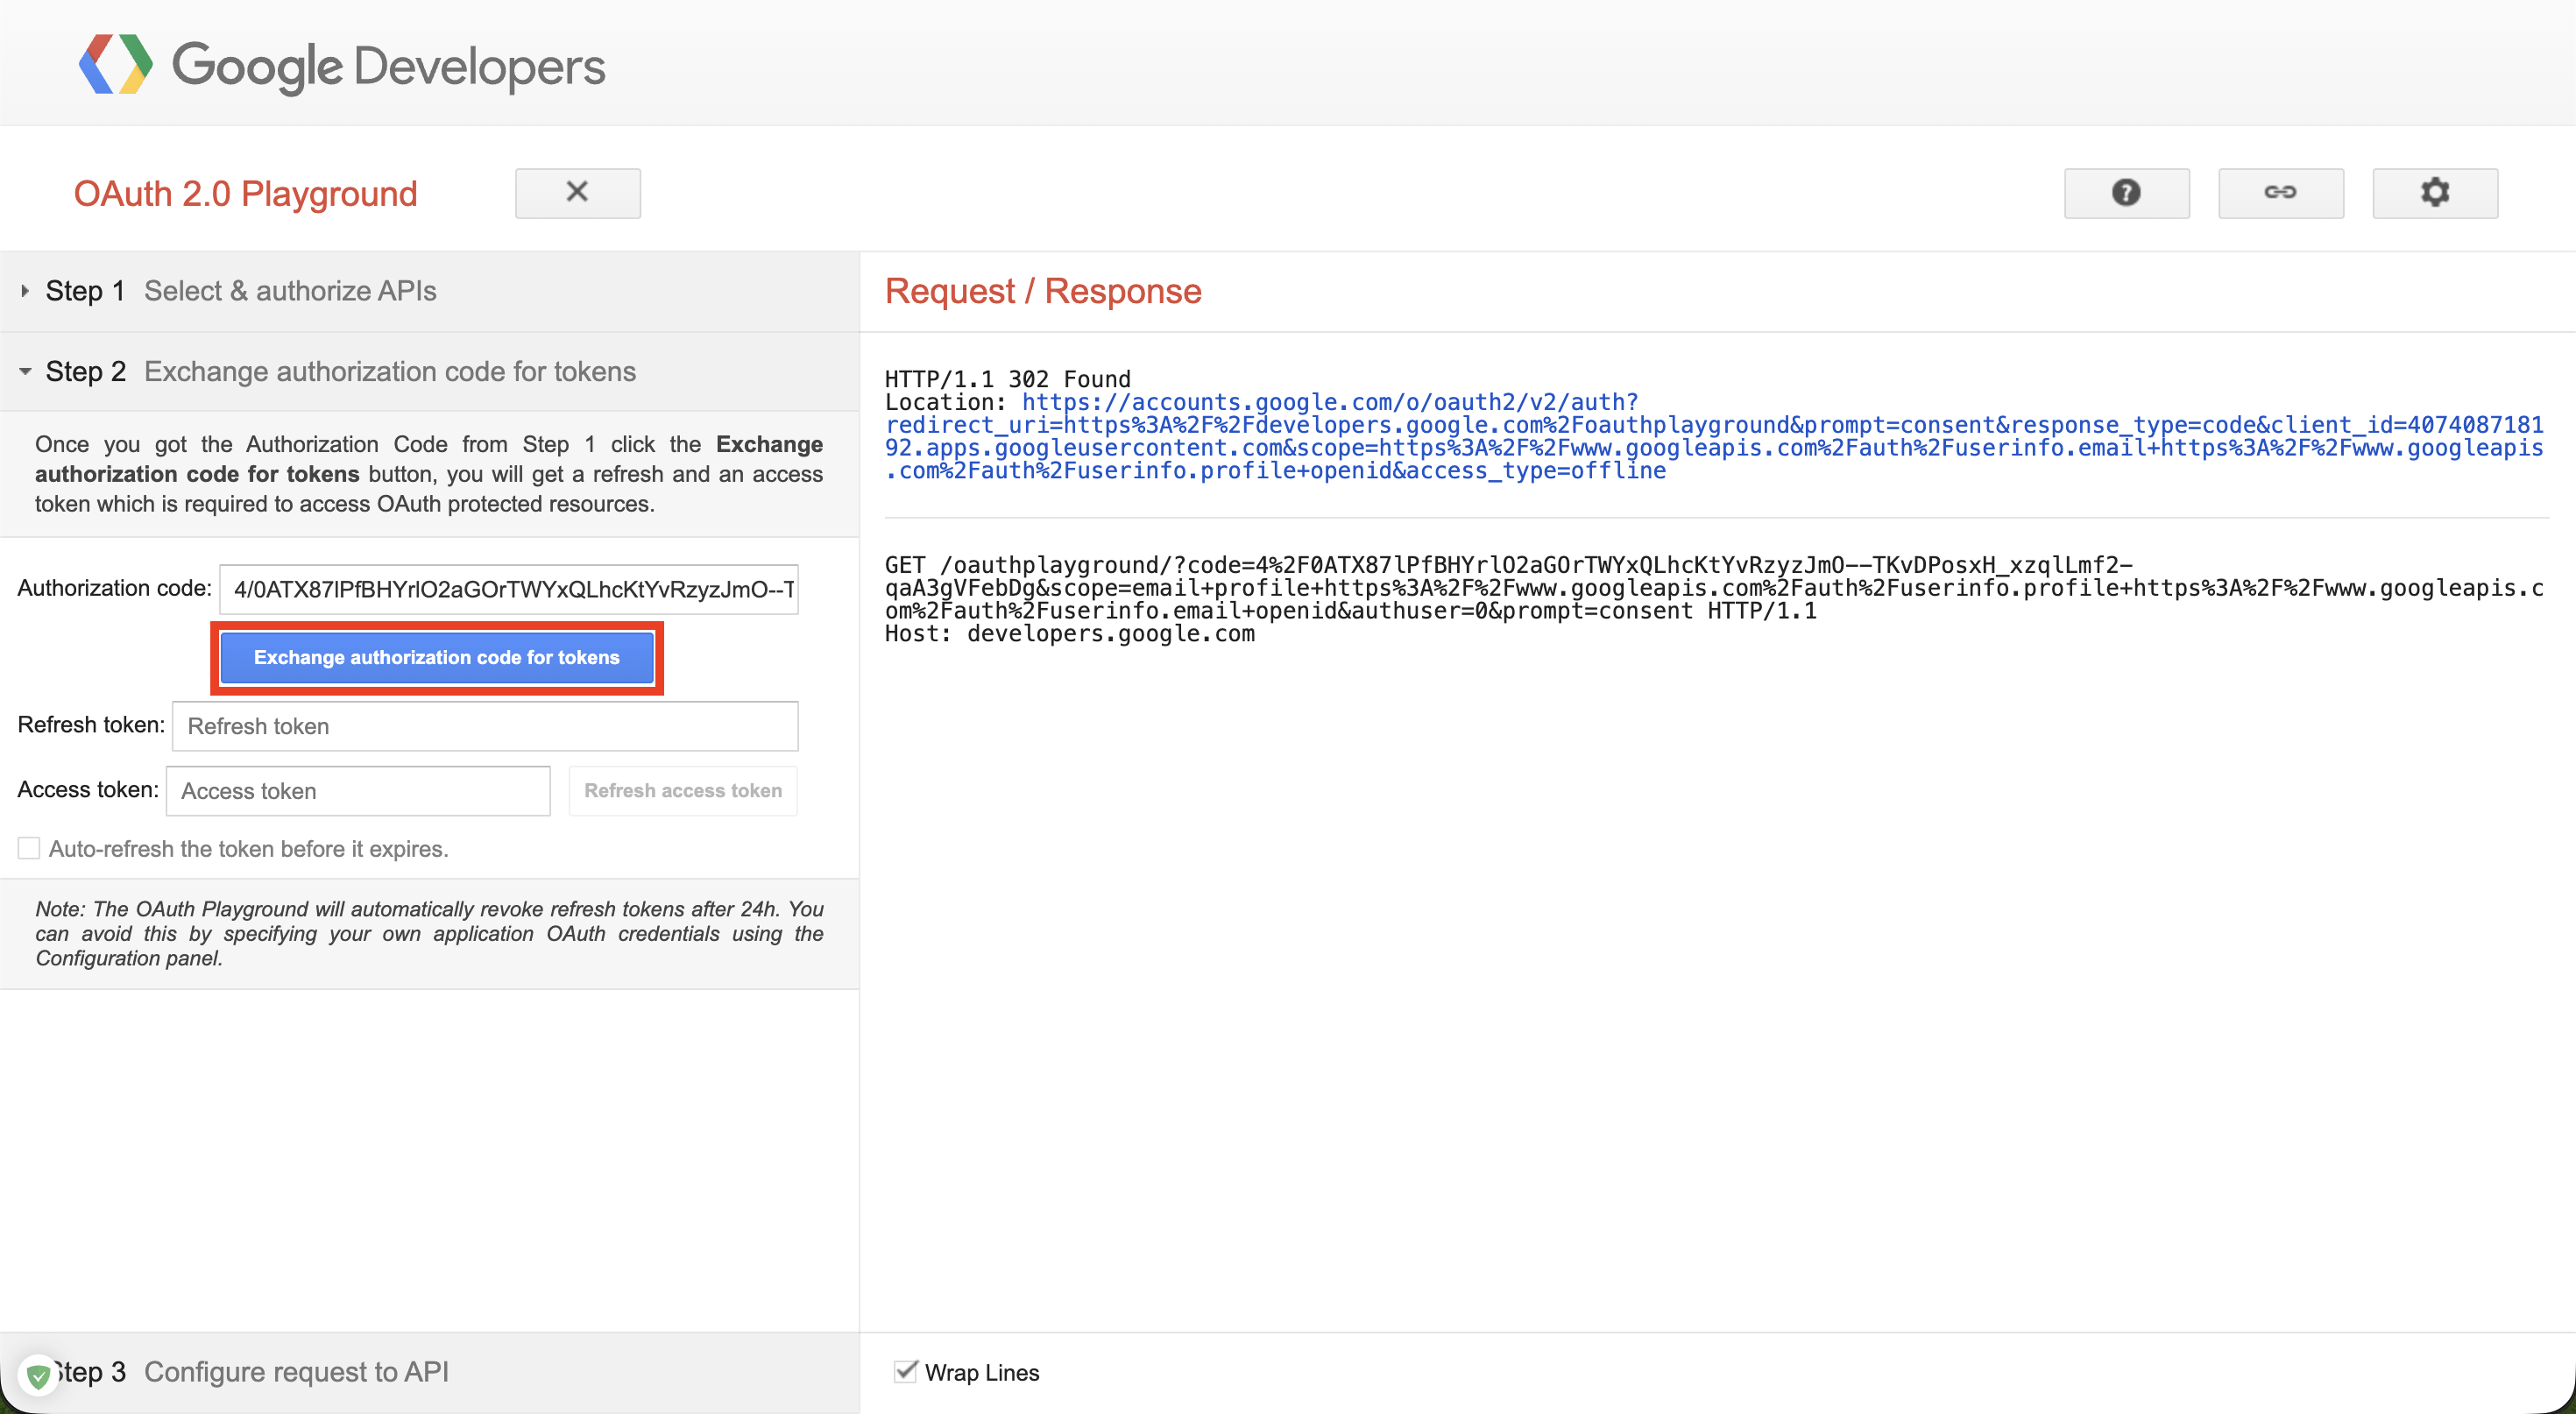2576x1414 pixels.
Task: Open the accounts.google.com Location link
Action: point(1327,402)
